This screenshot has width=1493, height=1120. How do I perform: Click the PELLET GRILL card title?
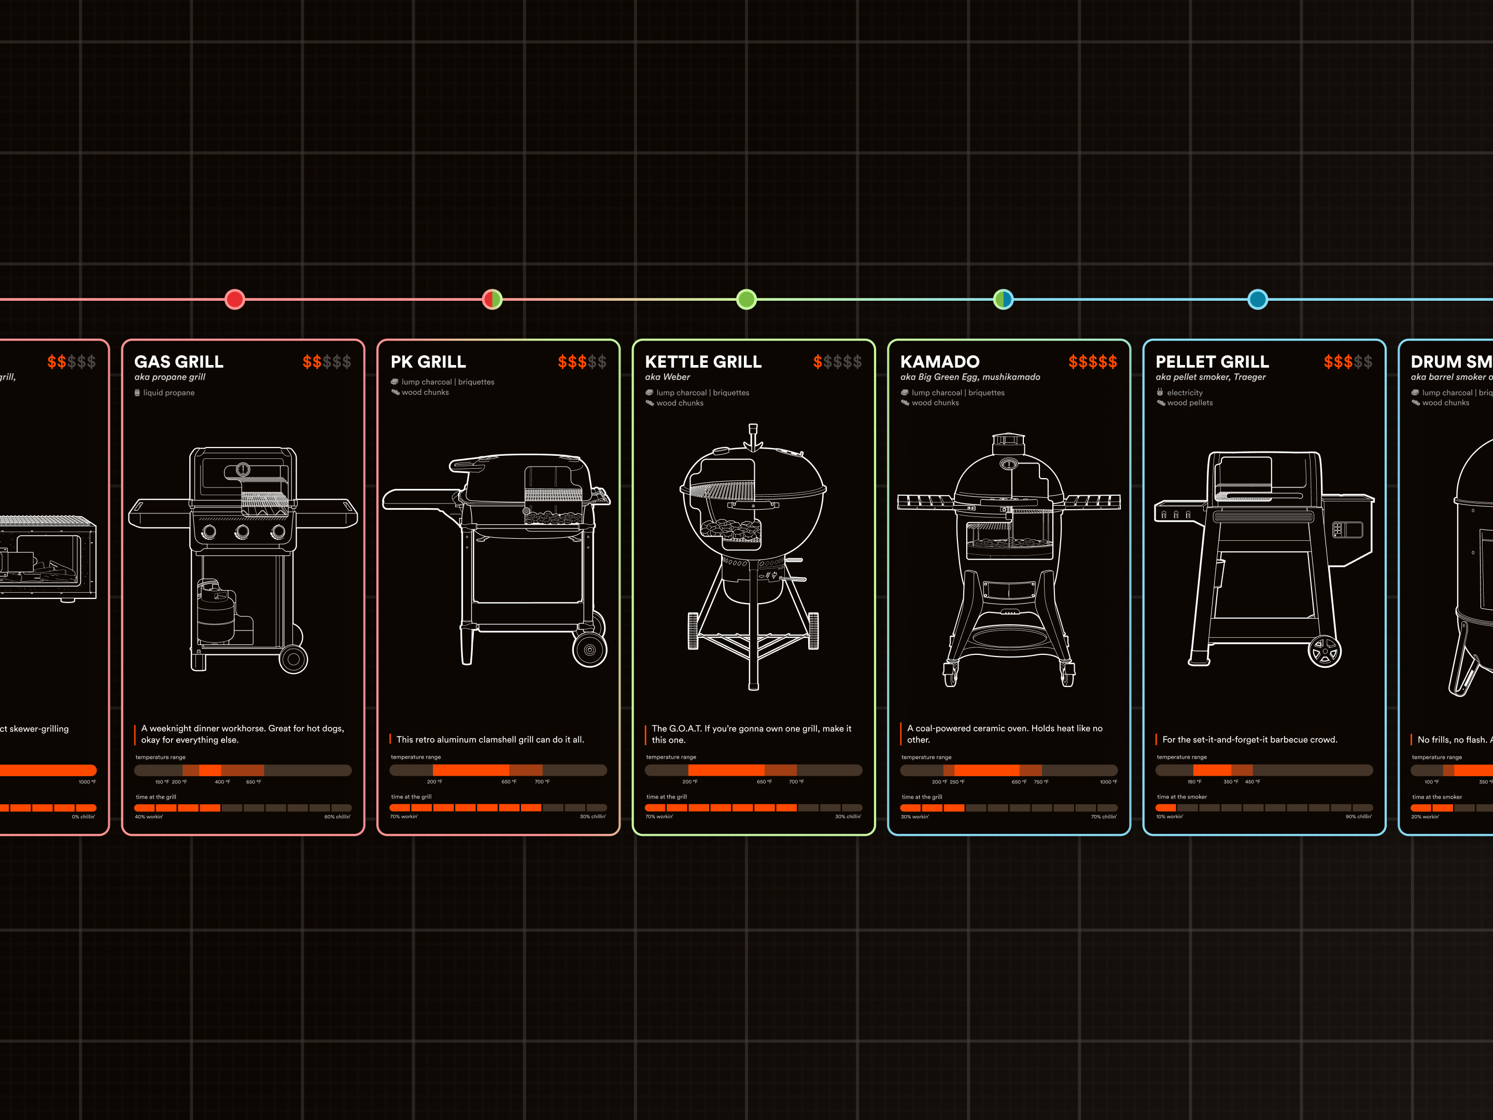pyautogui.click(x=1212, y=362)
